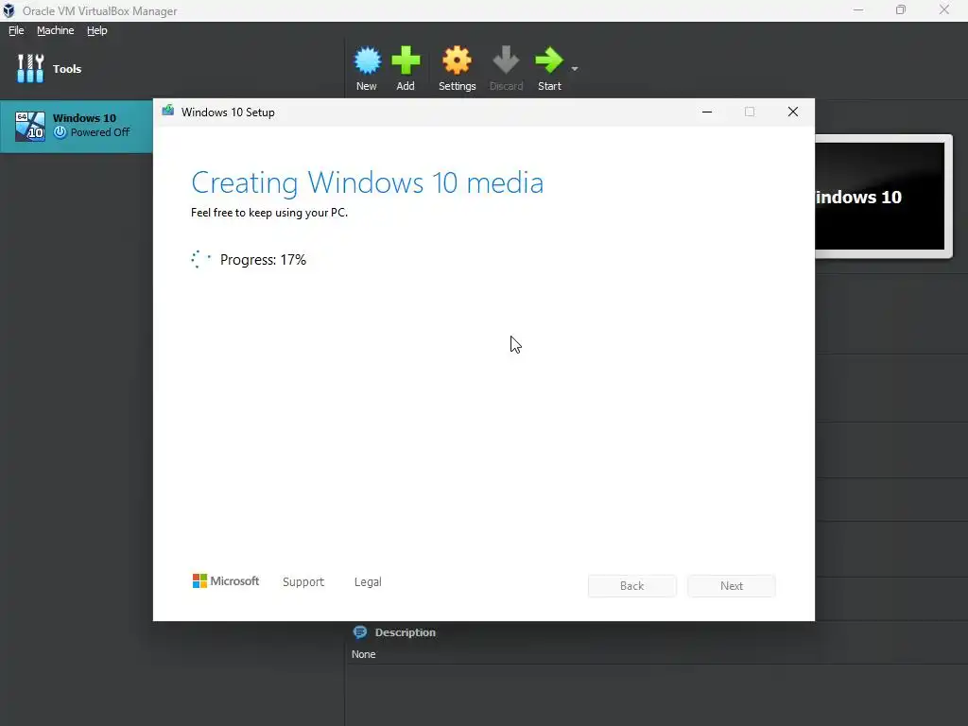Click the Progress: 17% text

(263, 260)
